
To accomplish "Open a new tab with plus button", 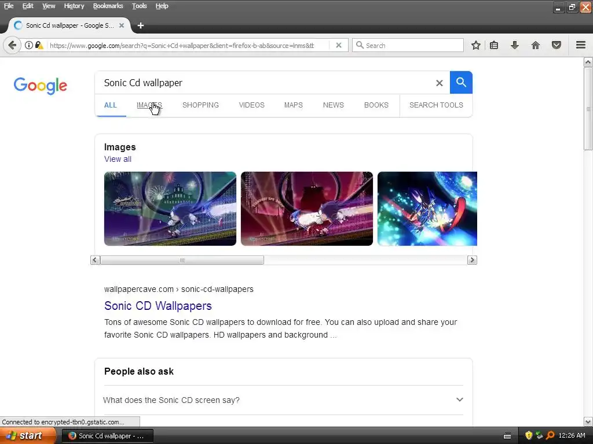I will (141, 25).
